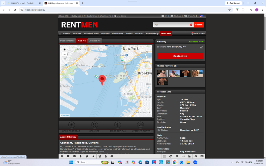Click the Windows taskbar Search box

tap(92, 162)
